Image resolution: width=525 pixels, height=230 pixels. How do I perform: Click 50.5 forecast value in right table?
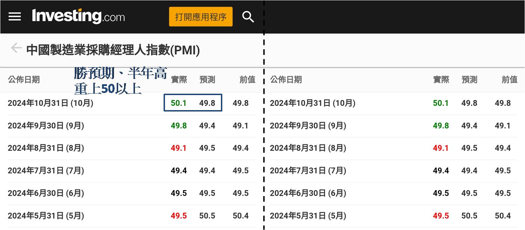[469, 216]
